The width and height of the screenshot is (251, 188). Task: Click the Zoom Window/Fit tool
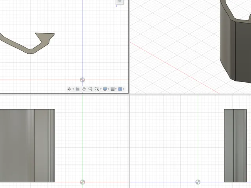tap(97, 89)
